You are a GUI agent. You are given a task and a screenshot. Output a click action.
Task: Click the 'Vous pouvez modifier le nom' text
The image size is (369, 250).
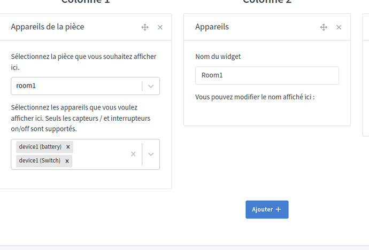(x=255, y=97)
